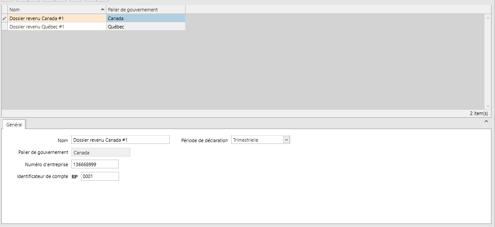Click the grid scrollbar down arrow
The width and height of the screenshot is (495, 227).
click(x=488, y=106)
